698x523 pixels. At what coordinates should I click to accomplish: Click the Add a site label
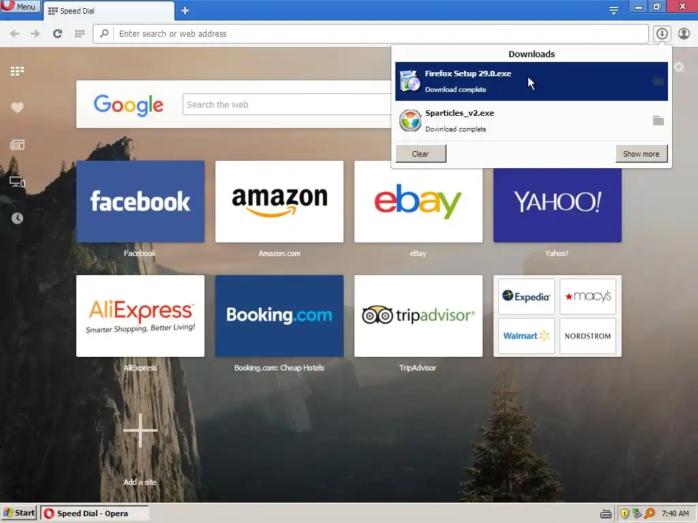click(140, 482)
